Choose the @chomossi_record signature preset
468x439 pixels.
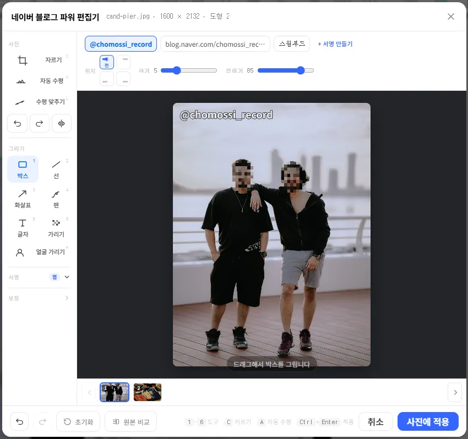(121, 44)
